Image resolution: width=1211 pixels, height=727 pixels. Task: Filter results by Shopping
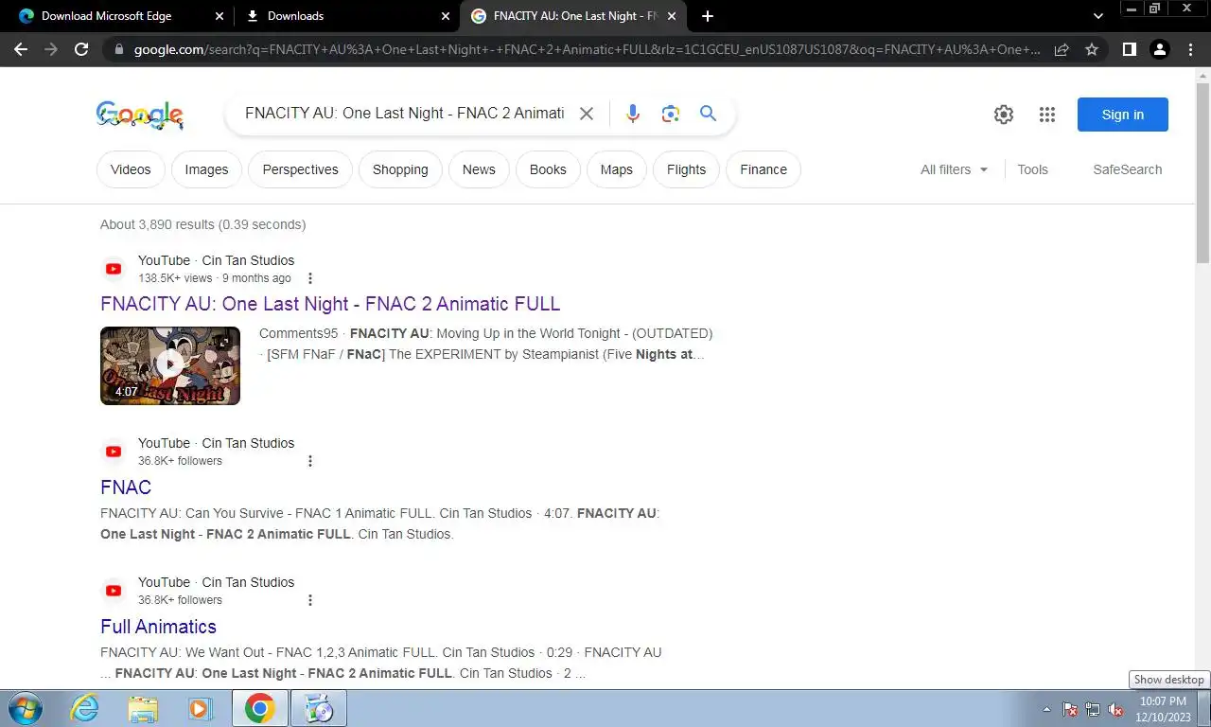click(x=400, y=169)
